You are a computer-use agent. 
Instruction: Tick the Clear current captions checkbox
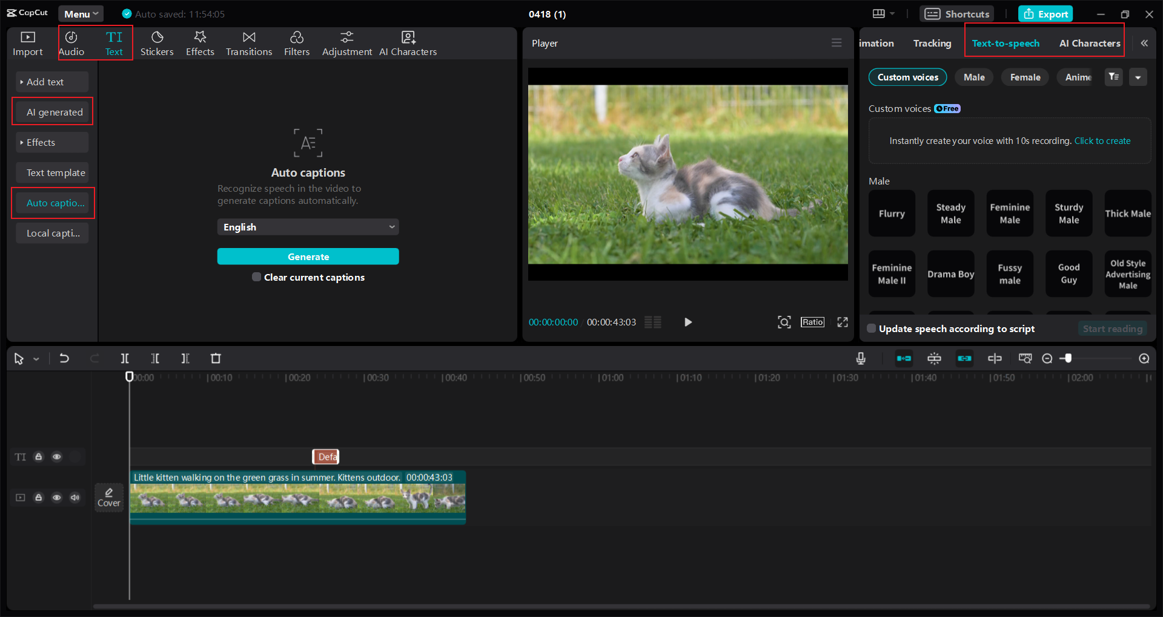257,277
